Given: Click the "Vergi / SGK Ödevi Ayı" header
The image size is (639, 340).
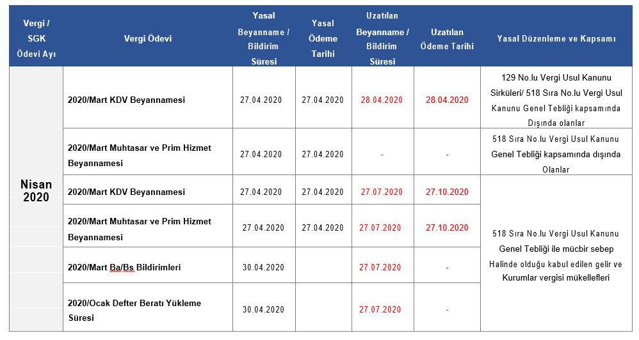Looking at the screenshot, I should 36,38.
